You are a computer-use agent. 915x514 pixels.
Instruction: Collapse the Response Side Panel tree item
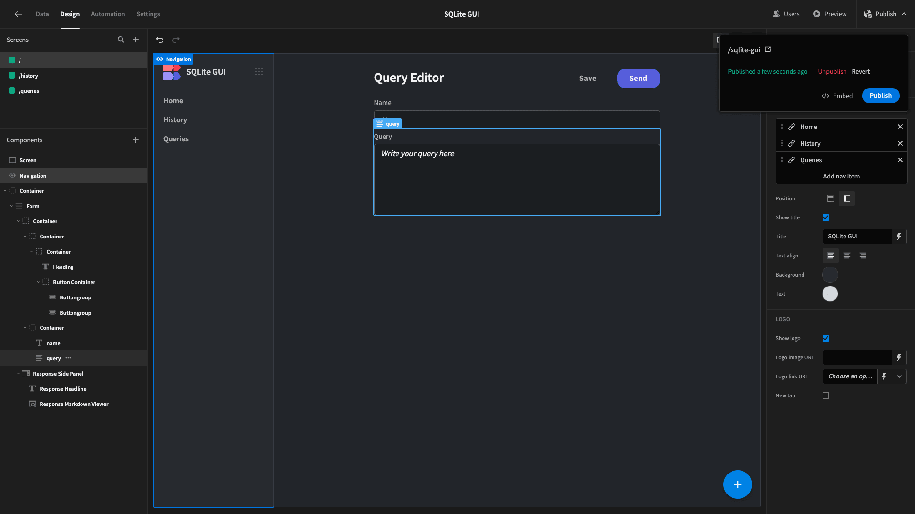pyautogui.click(x=18, y=374)
